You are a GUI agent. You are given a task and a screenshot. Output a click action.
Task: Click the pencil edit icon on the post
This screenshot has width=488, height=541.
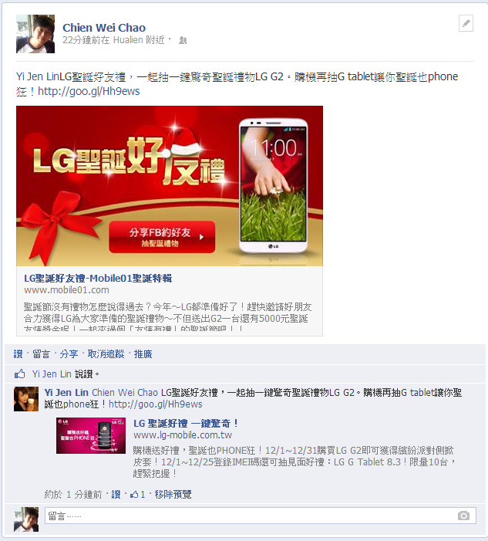point(466,23)
